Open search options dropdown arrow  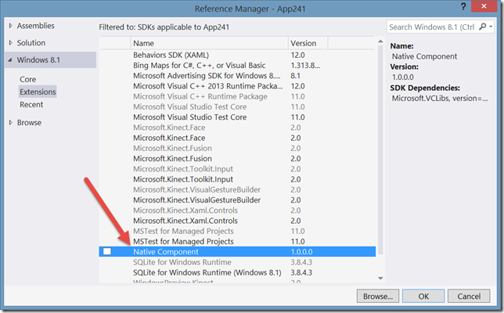491,27
